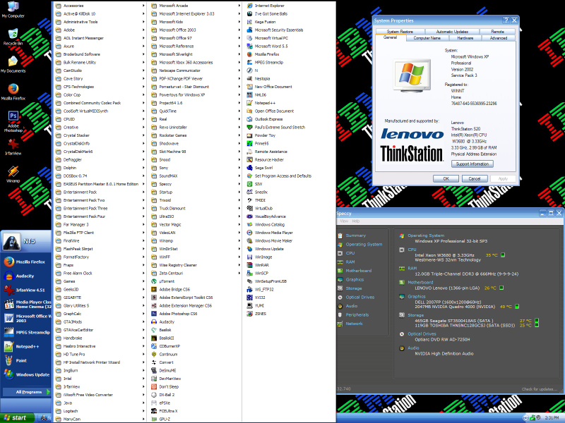Open the Remote tab in System Properties
565x423 pixels.
498,32
